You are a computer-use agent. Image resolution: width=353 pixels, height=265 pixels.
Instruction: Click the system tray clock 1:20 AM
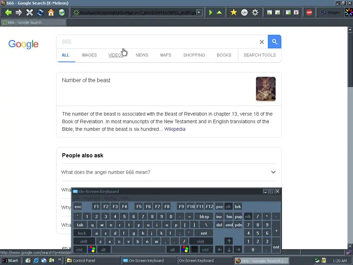pyautogui.click(x=340, y=261)
